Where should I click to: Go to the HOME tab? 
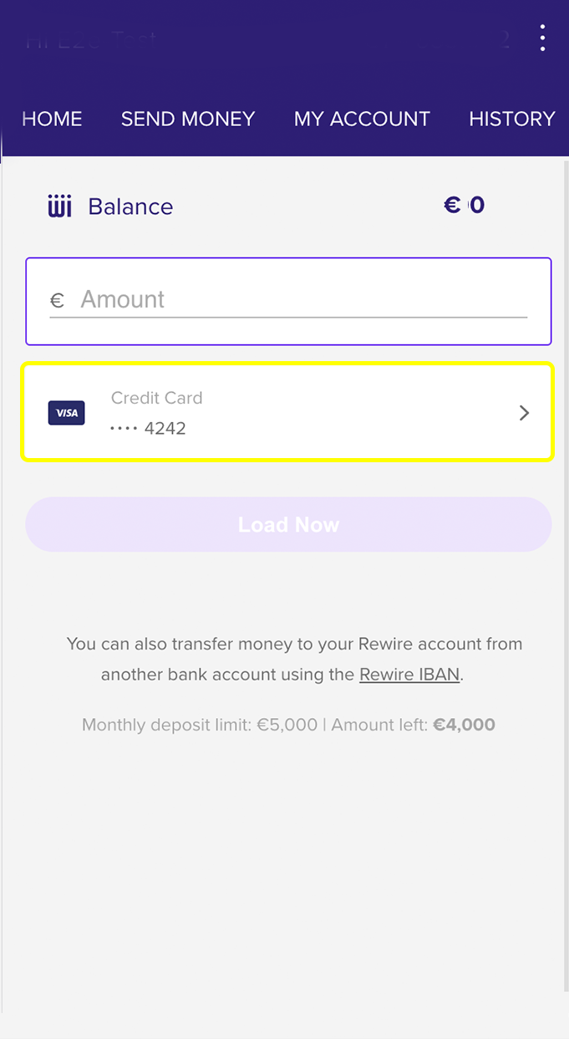pyautogui.click(x=52, y=119)
